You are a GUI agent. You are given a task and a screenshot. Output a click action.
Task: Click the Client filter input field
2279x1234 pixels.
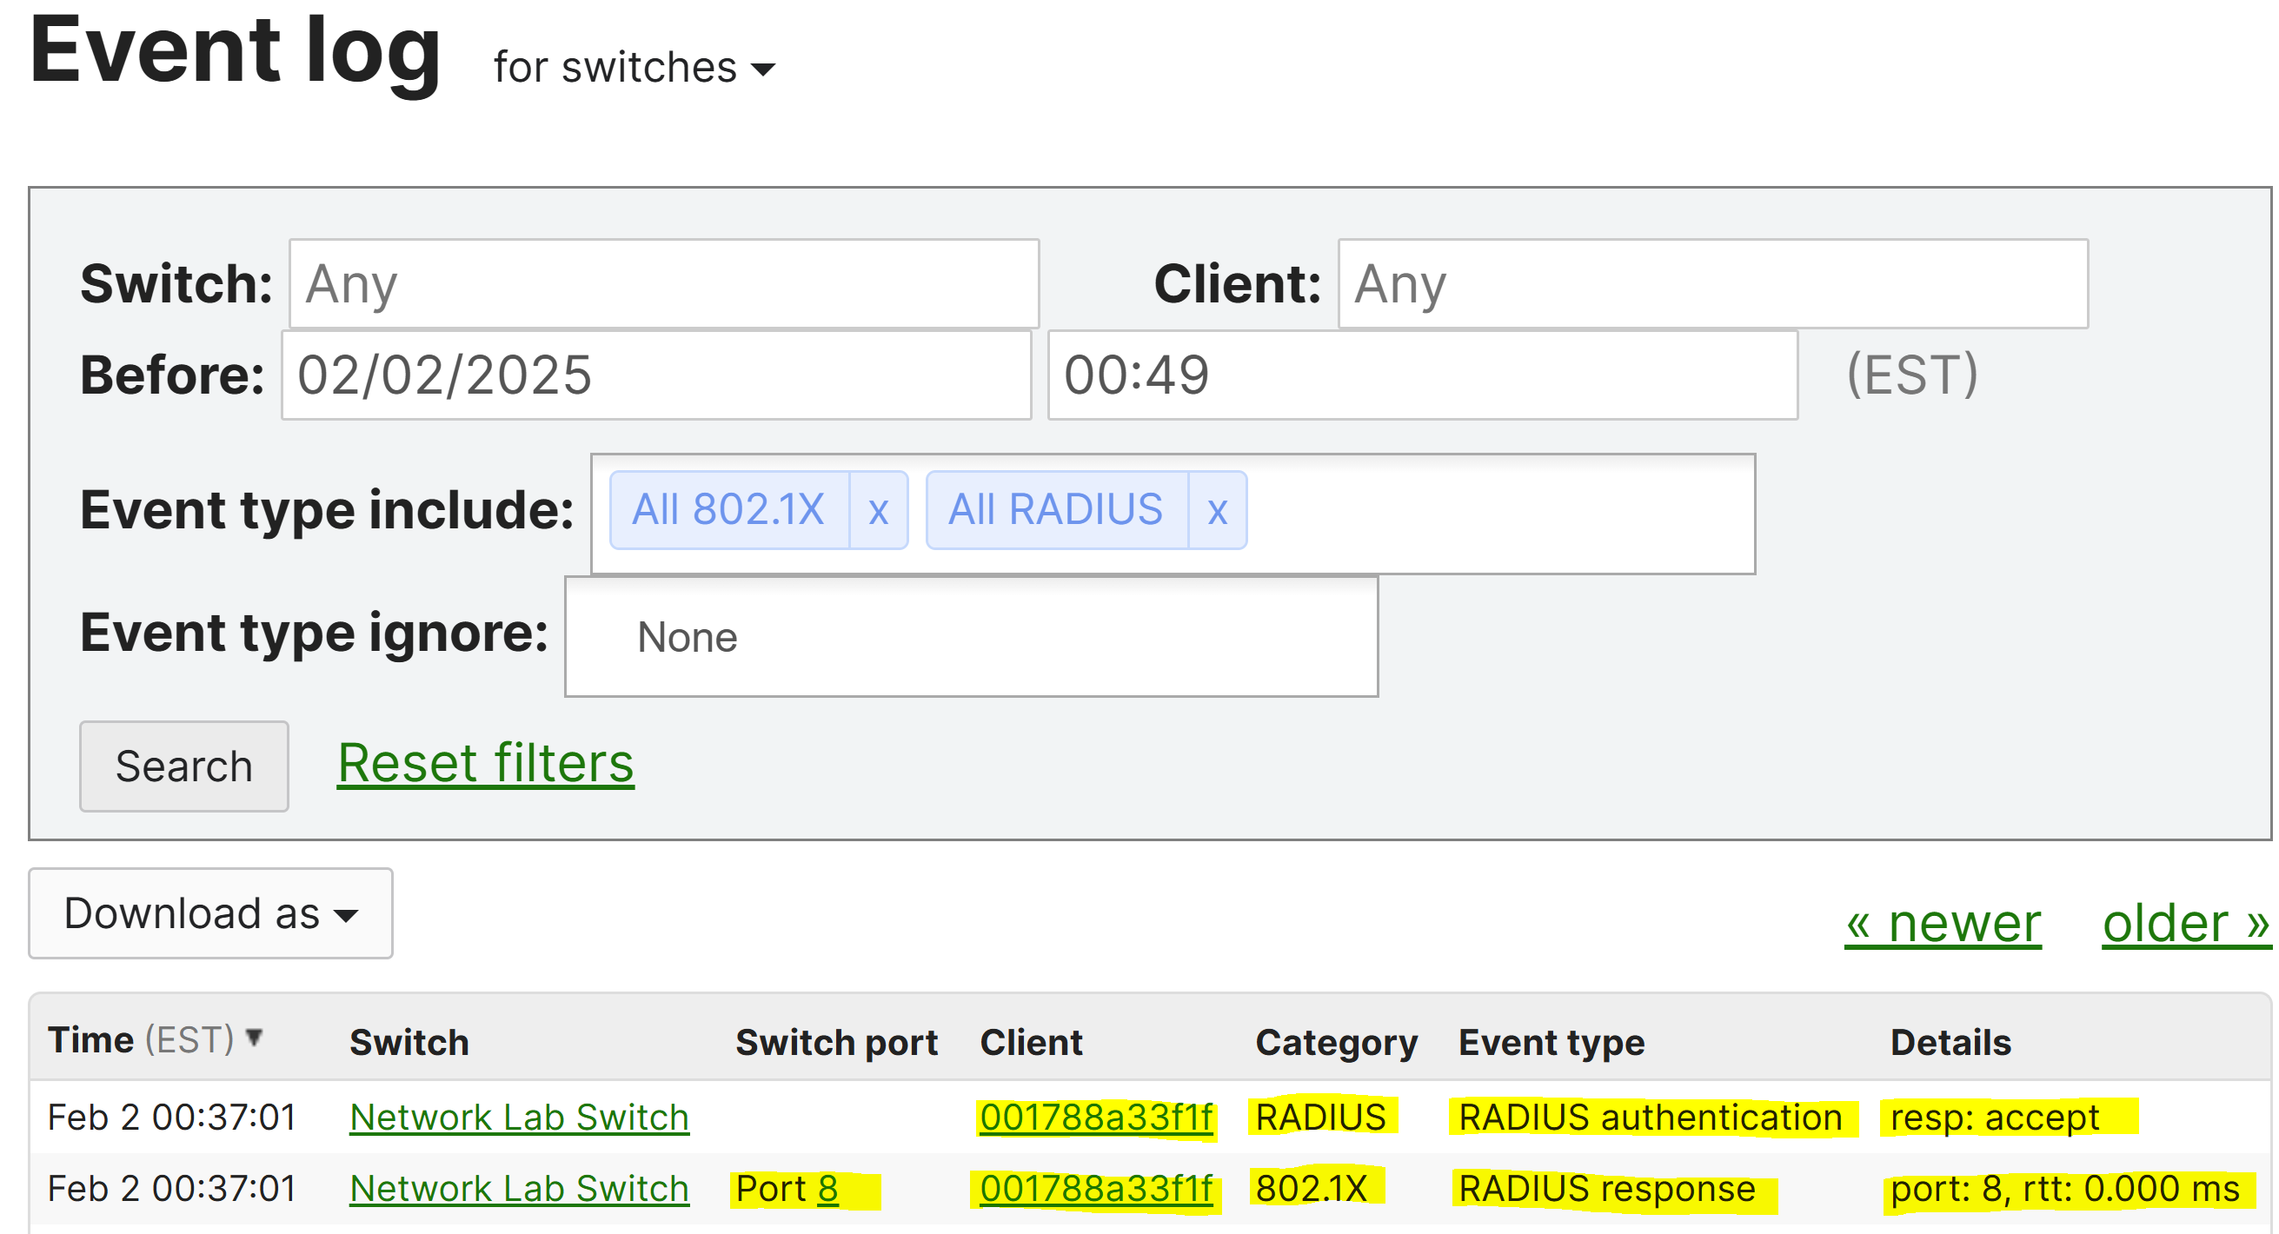pos(1713,284)
